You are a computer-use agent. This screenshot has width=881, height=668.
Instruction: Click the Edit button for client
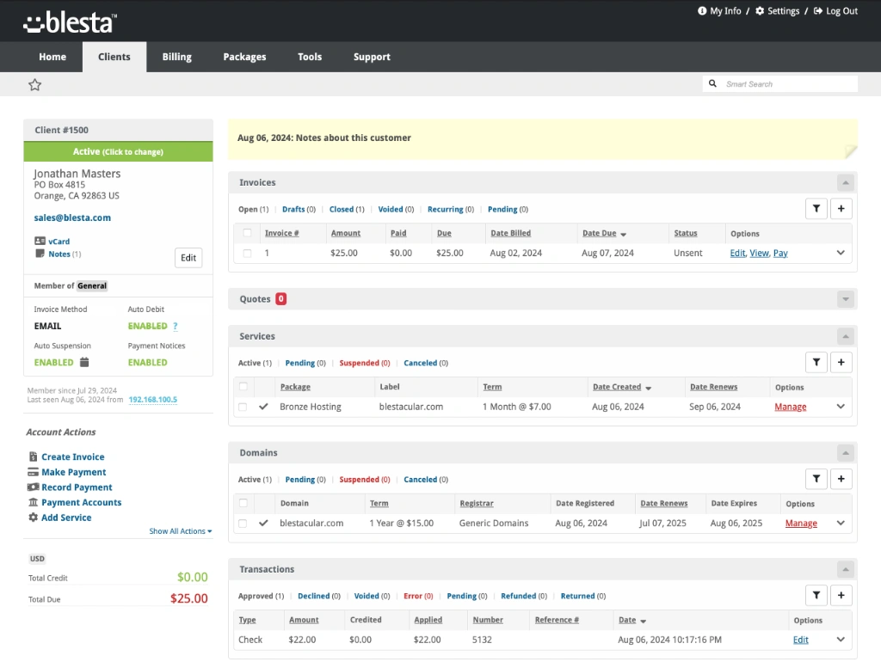click(188, 257)
